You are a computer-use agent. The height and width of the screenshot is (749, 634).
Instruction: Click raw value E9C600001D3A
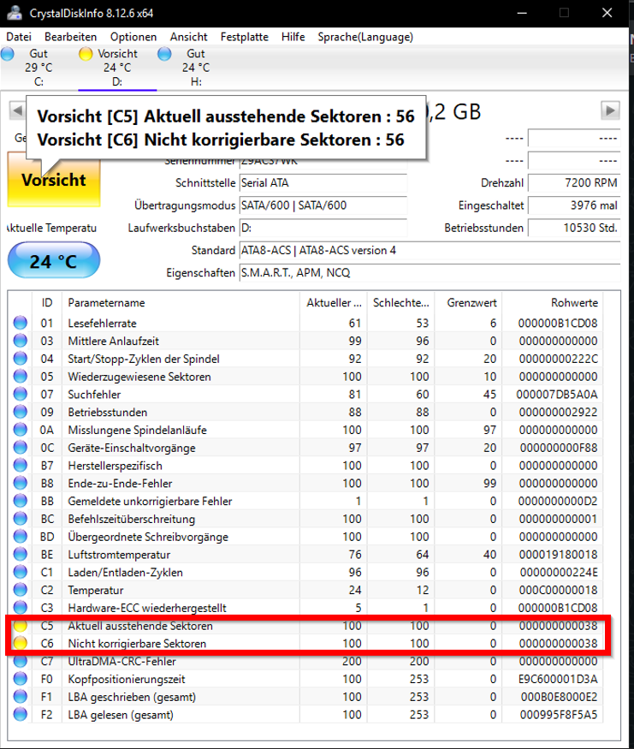558,679
